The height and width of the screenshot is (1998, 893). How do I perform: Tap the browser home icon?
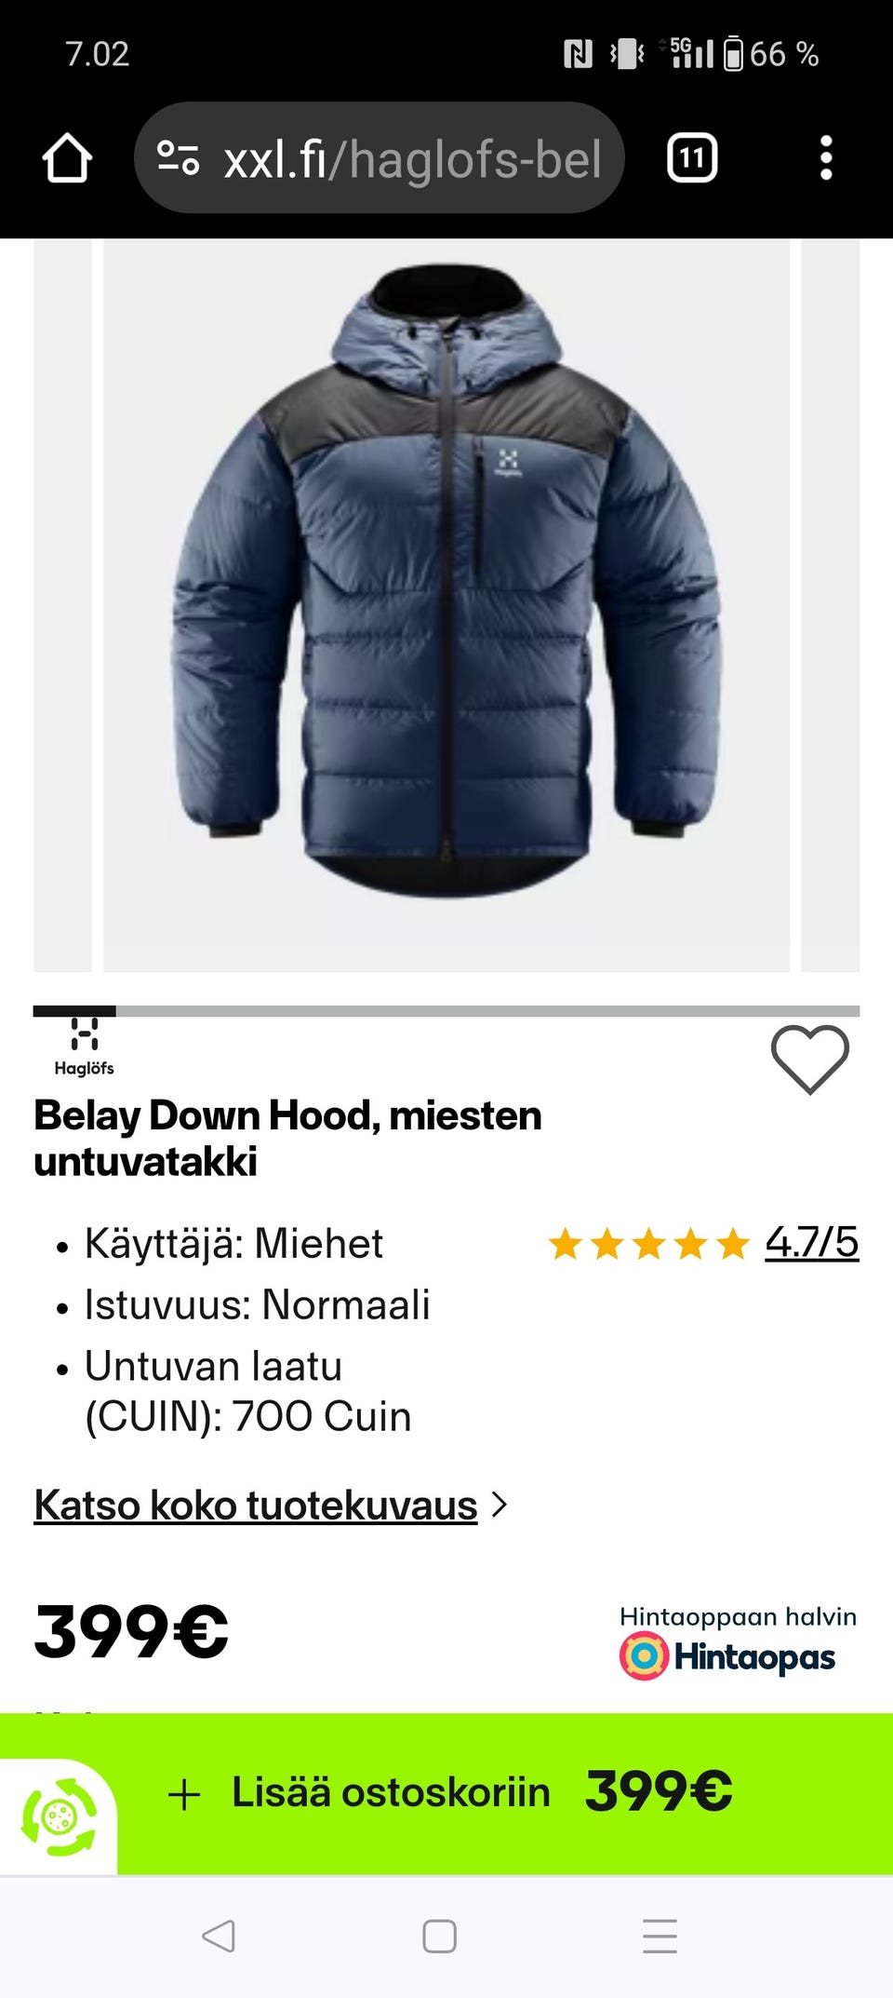point(67,158)
